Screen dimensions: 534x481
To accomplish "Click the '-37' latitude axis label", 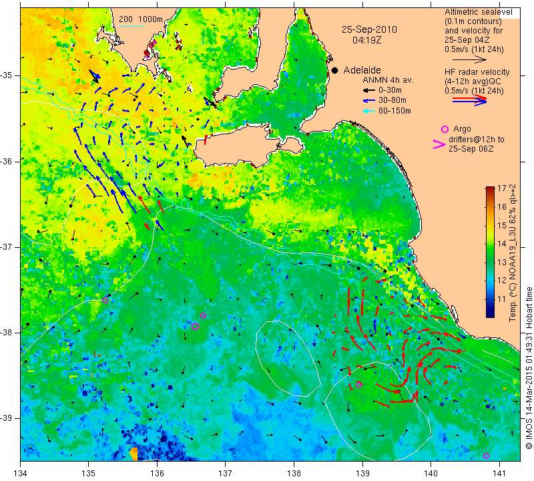I will point(6,247).
